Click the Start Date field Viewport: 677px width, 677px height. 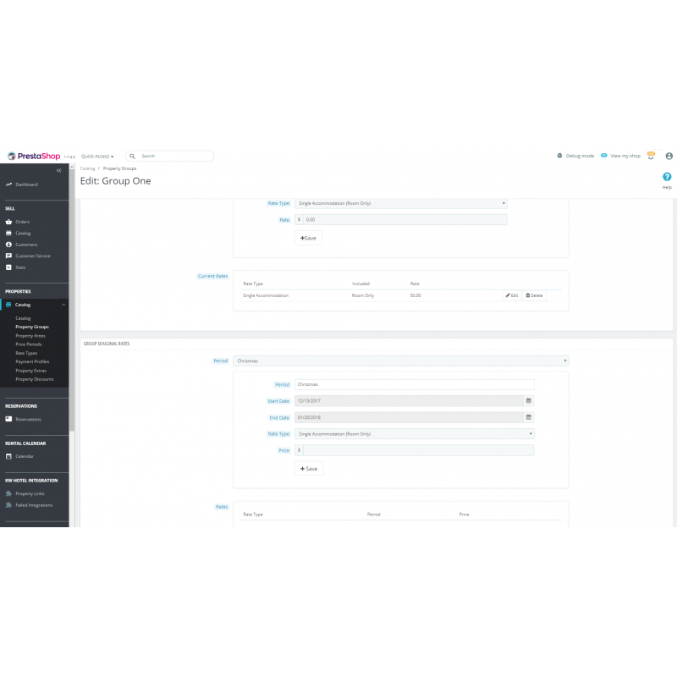409,400
